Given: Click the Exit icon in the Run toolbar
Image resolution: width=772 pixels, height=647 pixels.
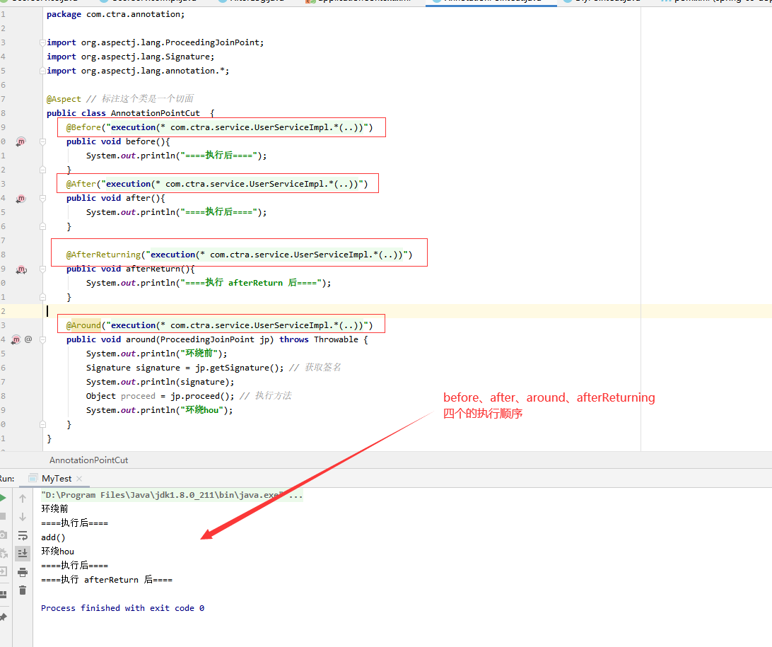Looking at the screenshot, I should pyautogui.click(x=3, y=571).
